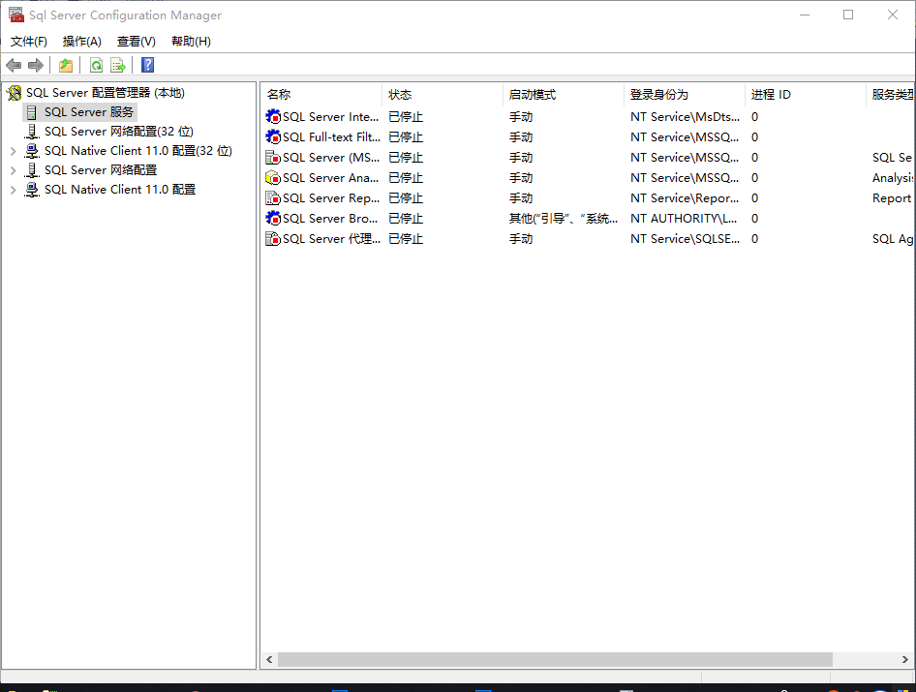Select SQL Server 配置管理器 (本地) root
Screen dimensions: 916x692
coord(106,93)
